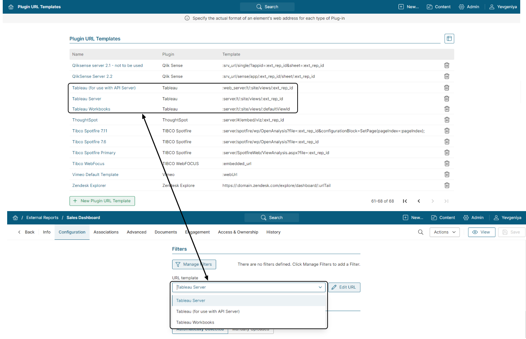Open Yevgeniya user menu in Plugin URL Templates header
This screenshot has height=339, width=526.
[503, 7]
